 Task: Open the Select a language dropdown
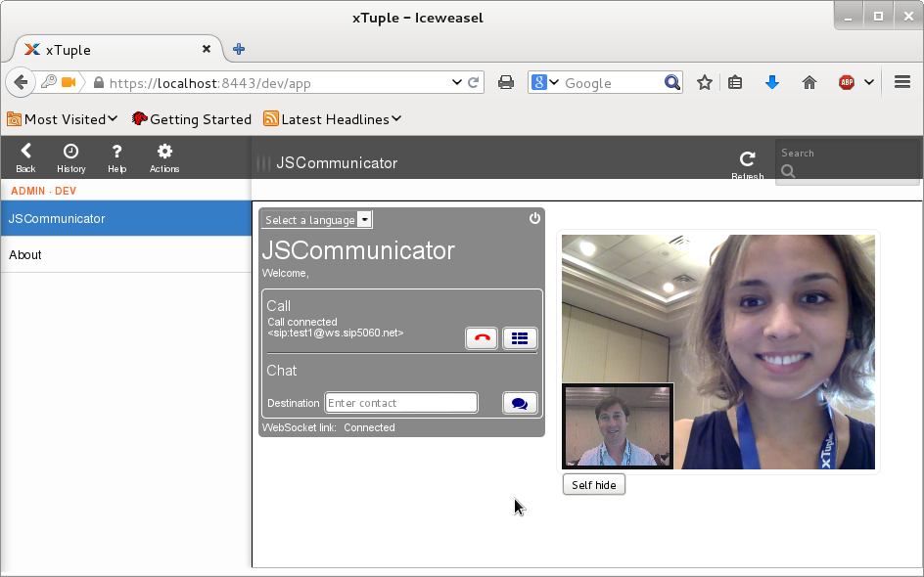[316, 220]
